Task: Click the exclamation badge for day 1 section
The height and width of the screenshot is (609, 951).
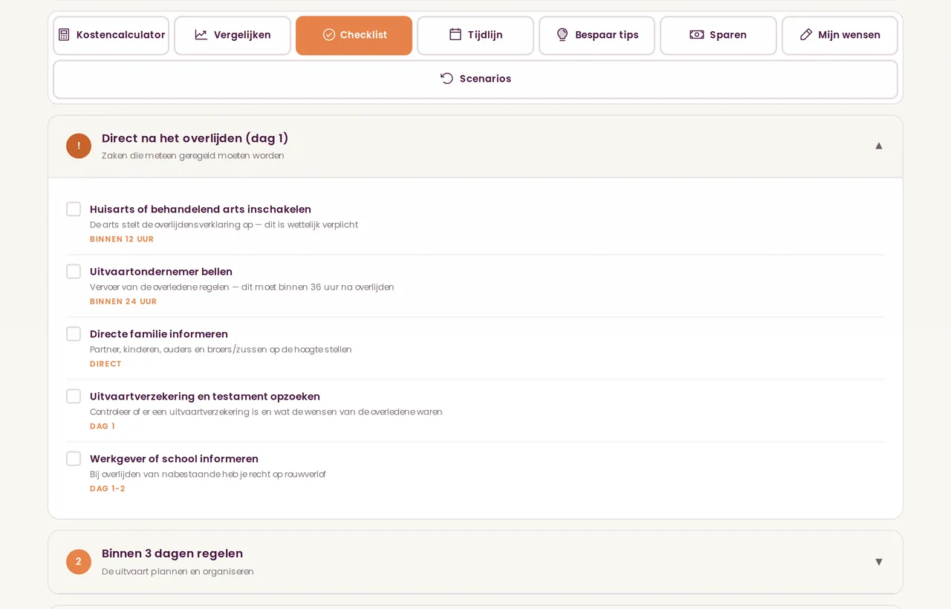Action: coord(79,146)
